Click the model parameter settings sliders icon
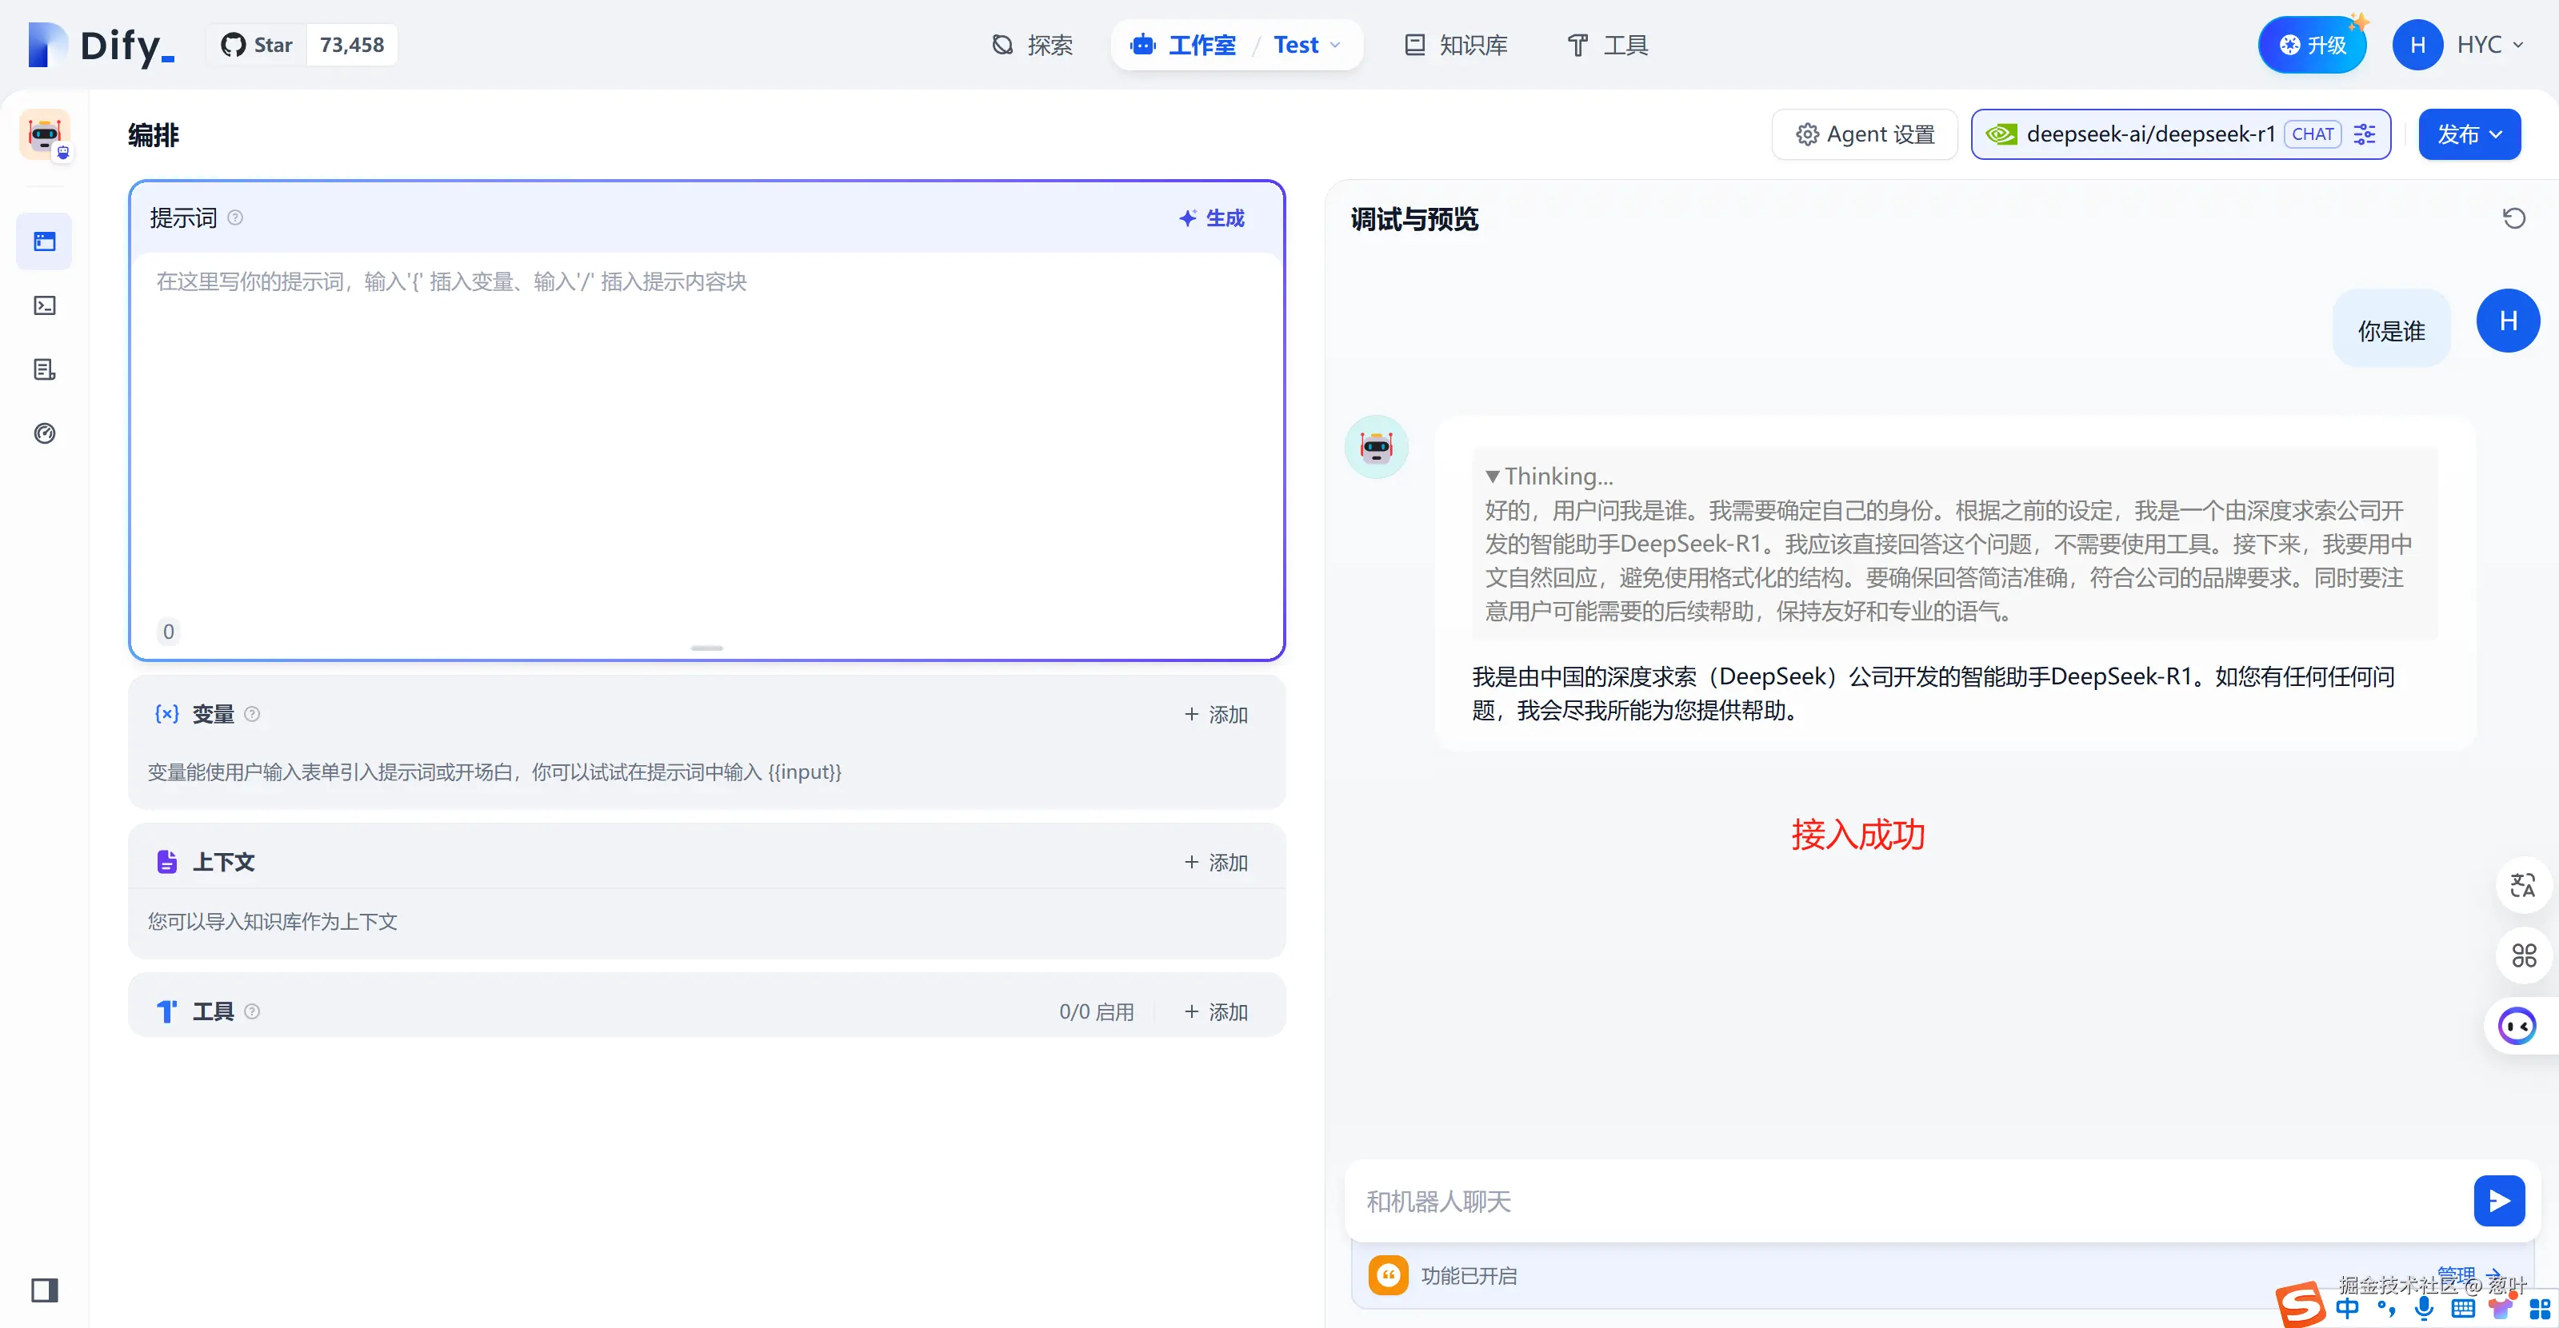The height and width of the screenshot is (1328, 2559). [2365, 134]
